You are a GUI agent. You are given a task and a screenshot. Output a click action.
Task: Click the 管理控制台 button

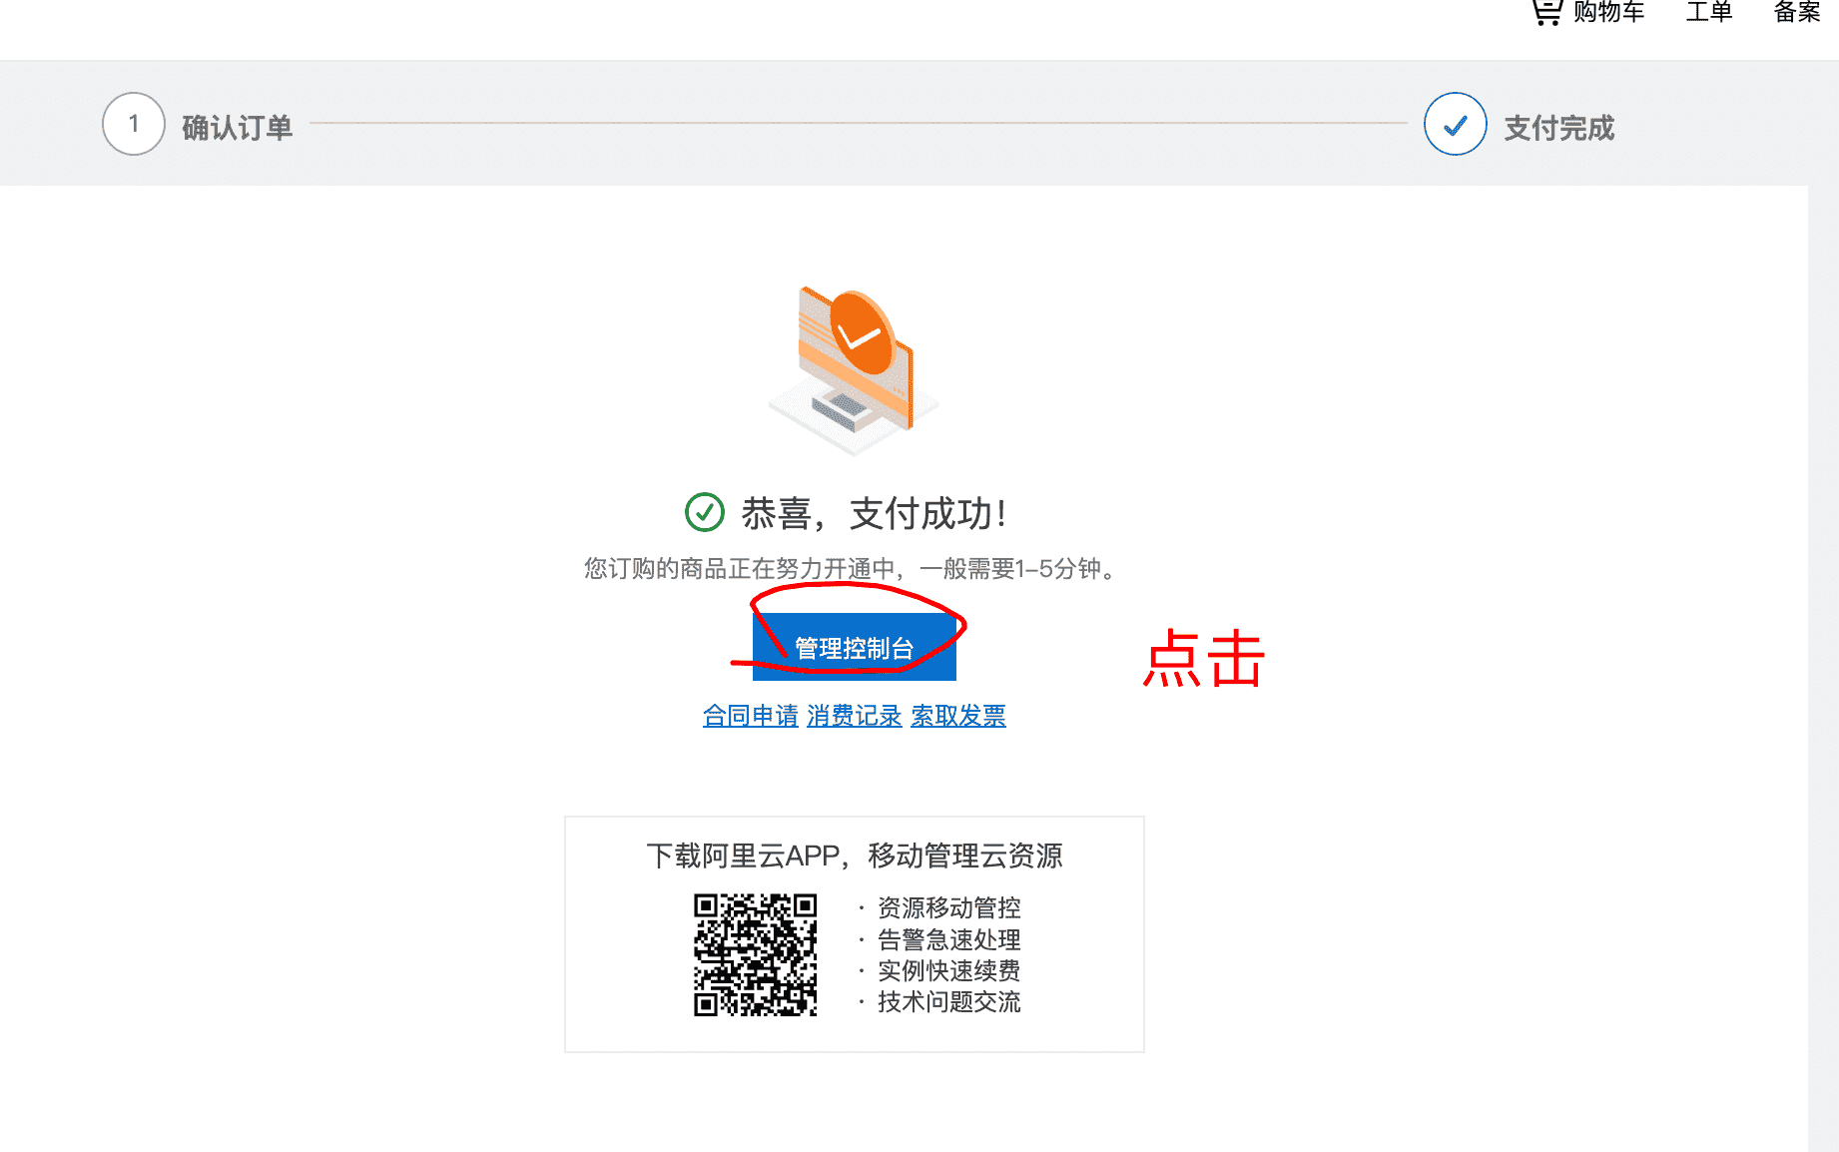click(x=855, y=647)
